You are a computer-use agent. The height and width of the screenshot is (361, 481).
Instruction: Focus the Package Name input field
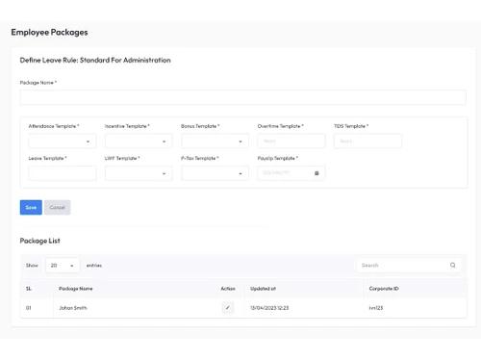(242, 97)
